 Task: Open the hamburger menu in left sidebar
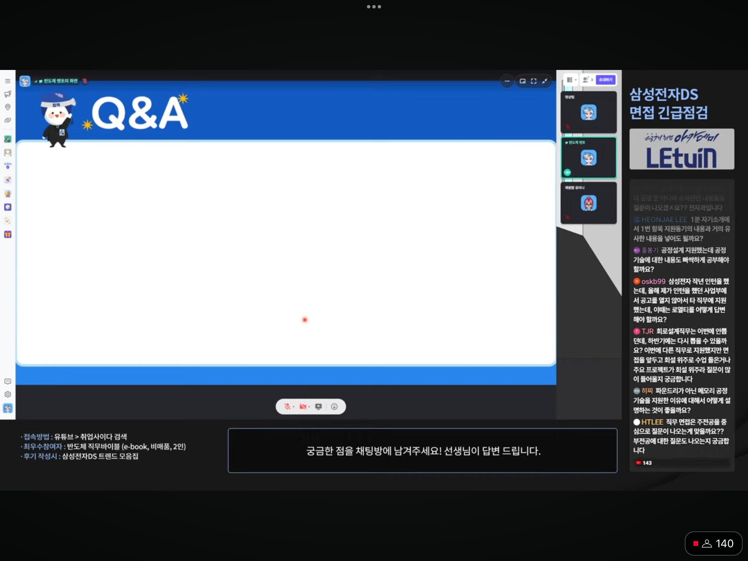coord(7,81)
